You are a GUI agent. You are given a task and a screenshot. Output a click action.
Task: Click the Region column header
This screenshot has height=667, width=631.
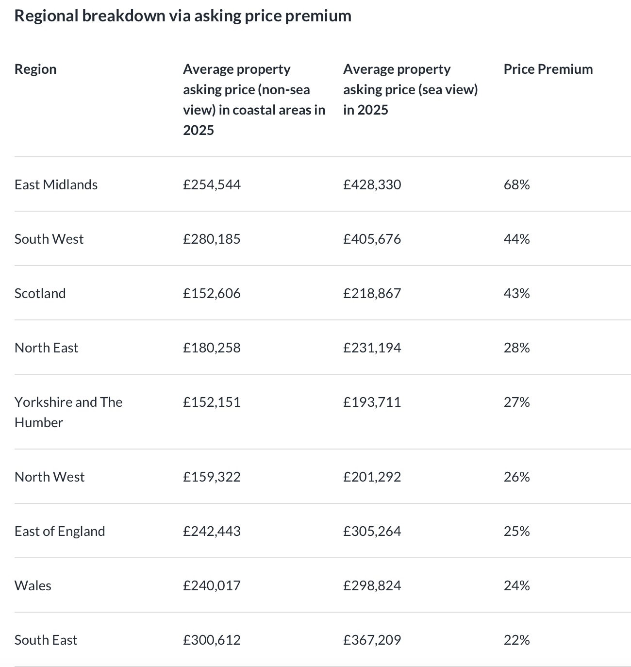(x=35, y=69)
